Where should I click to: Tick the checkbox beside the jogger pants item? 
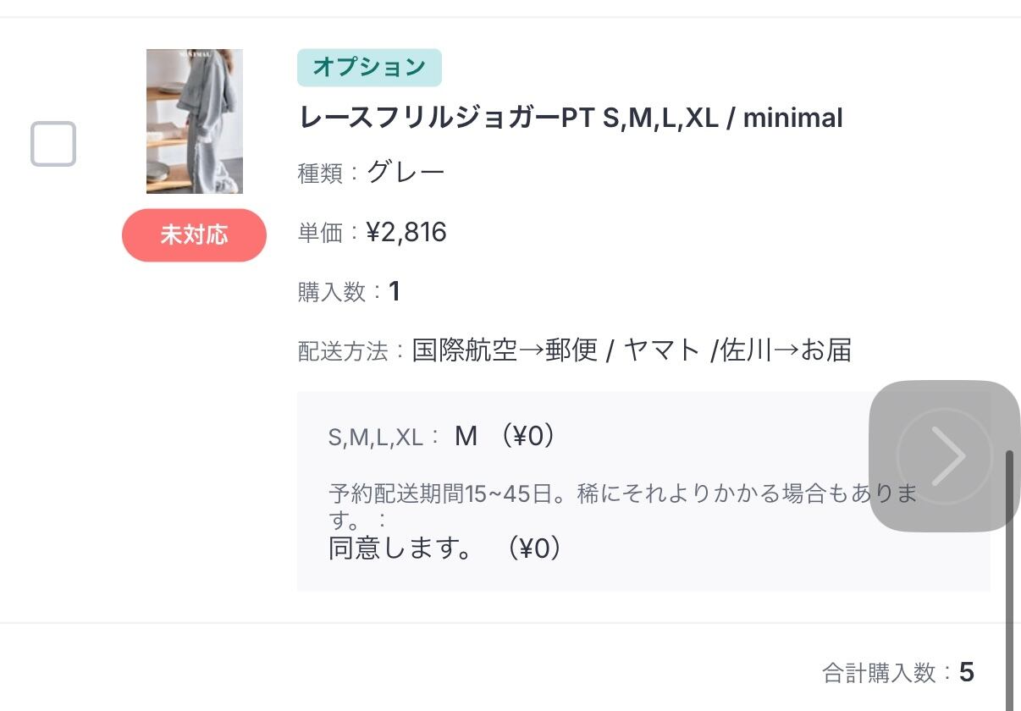click(53, 144)
